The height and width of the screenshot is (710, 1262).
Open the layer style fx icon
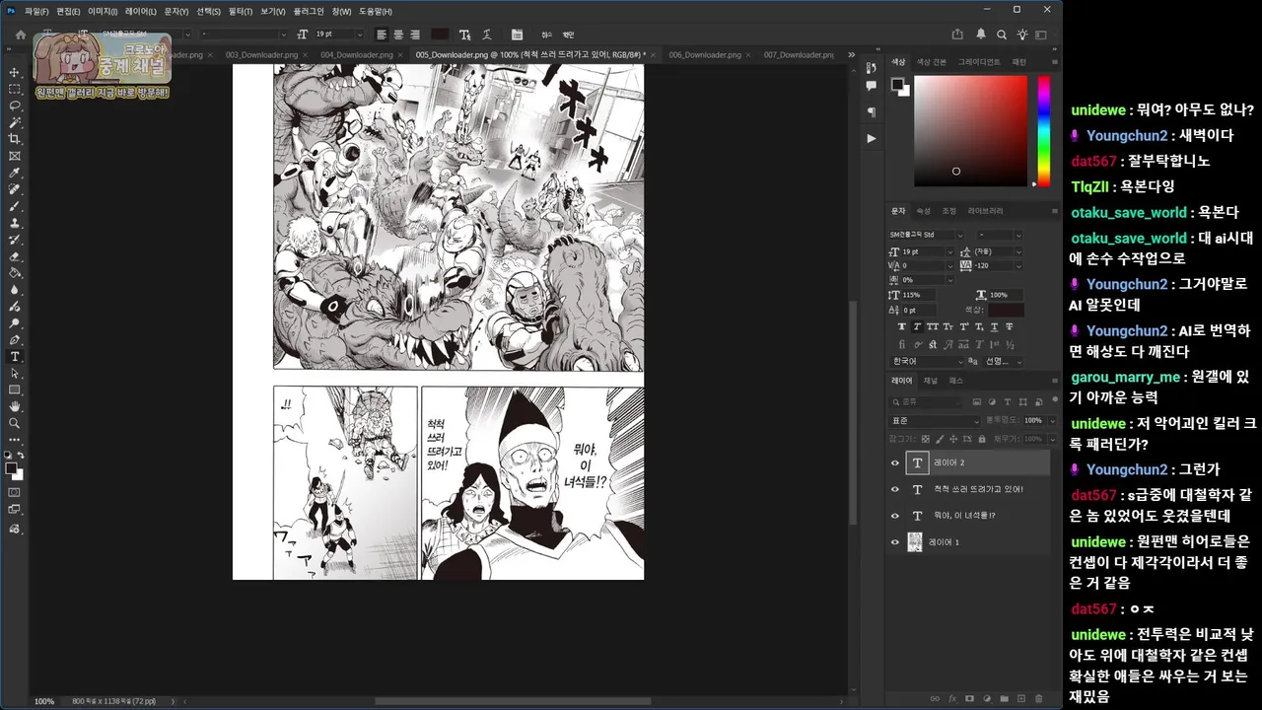[x=952, y=698]
